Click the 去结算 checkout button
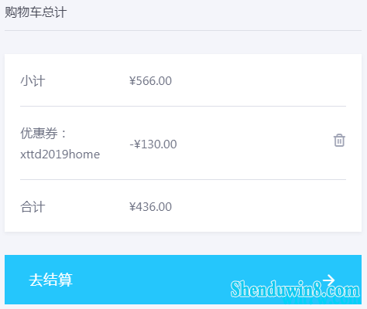The image size is (367, 309). pyautogui.click(x=183, y=280)
